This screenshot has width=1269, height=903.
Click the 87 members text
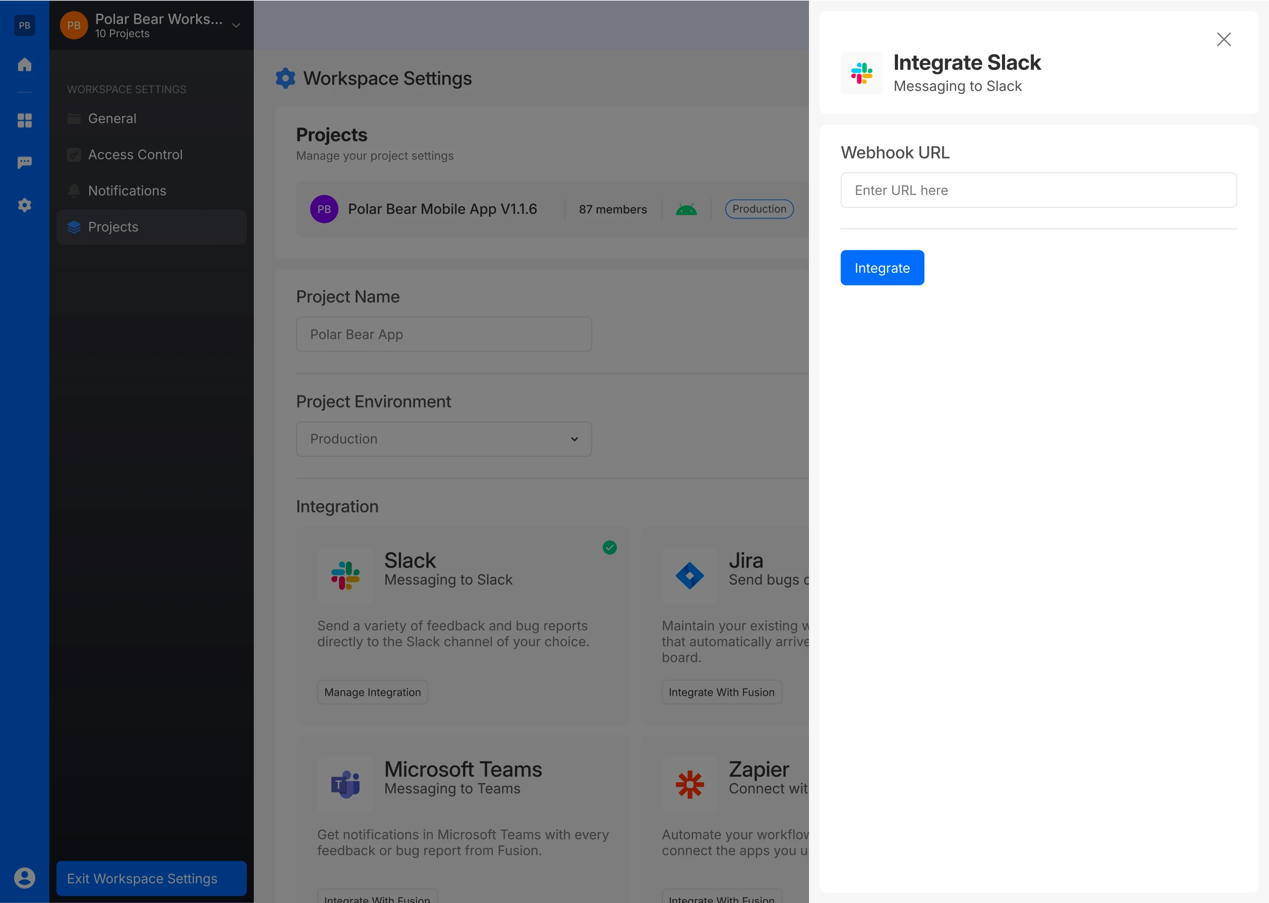coord(612,210)
